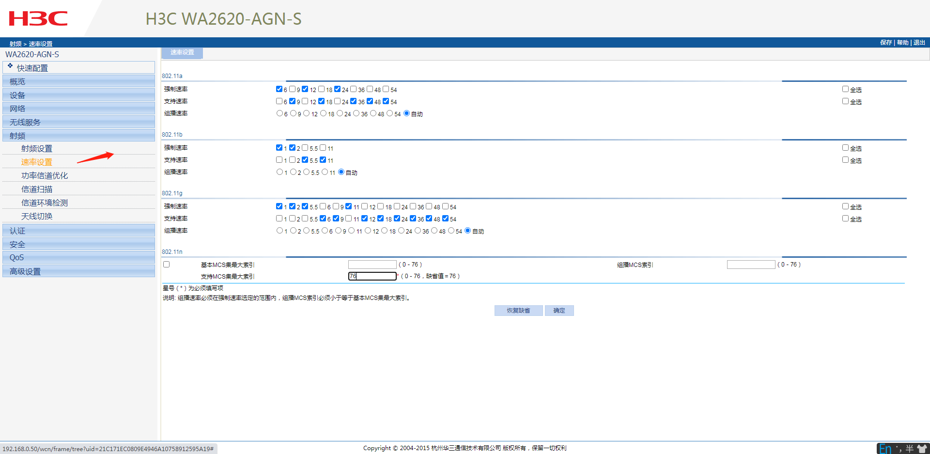The image size is (930, 454).
Task: Open the 射频设置 submenu item
Action: (x=37, y=149)
